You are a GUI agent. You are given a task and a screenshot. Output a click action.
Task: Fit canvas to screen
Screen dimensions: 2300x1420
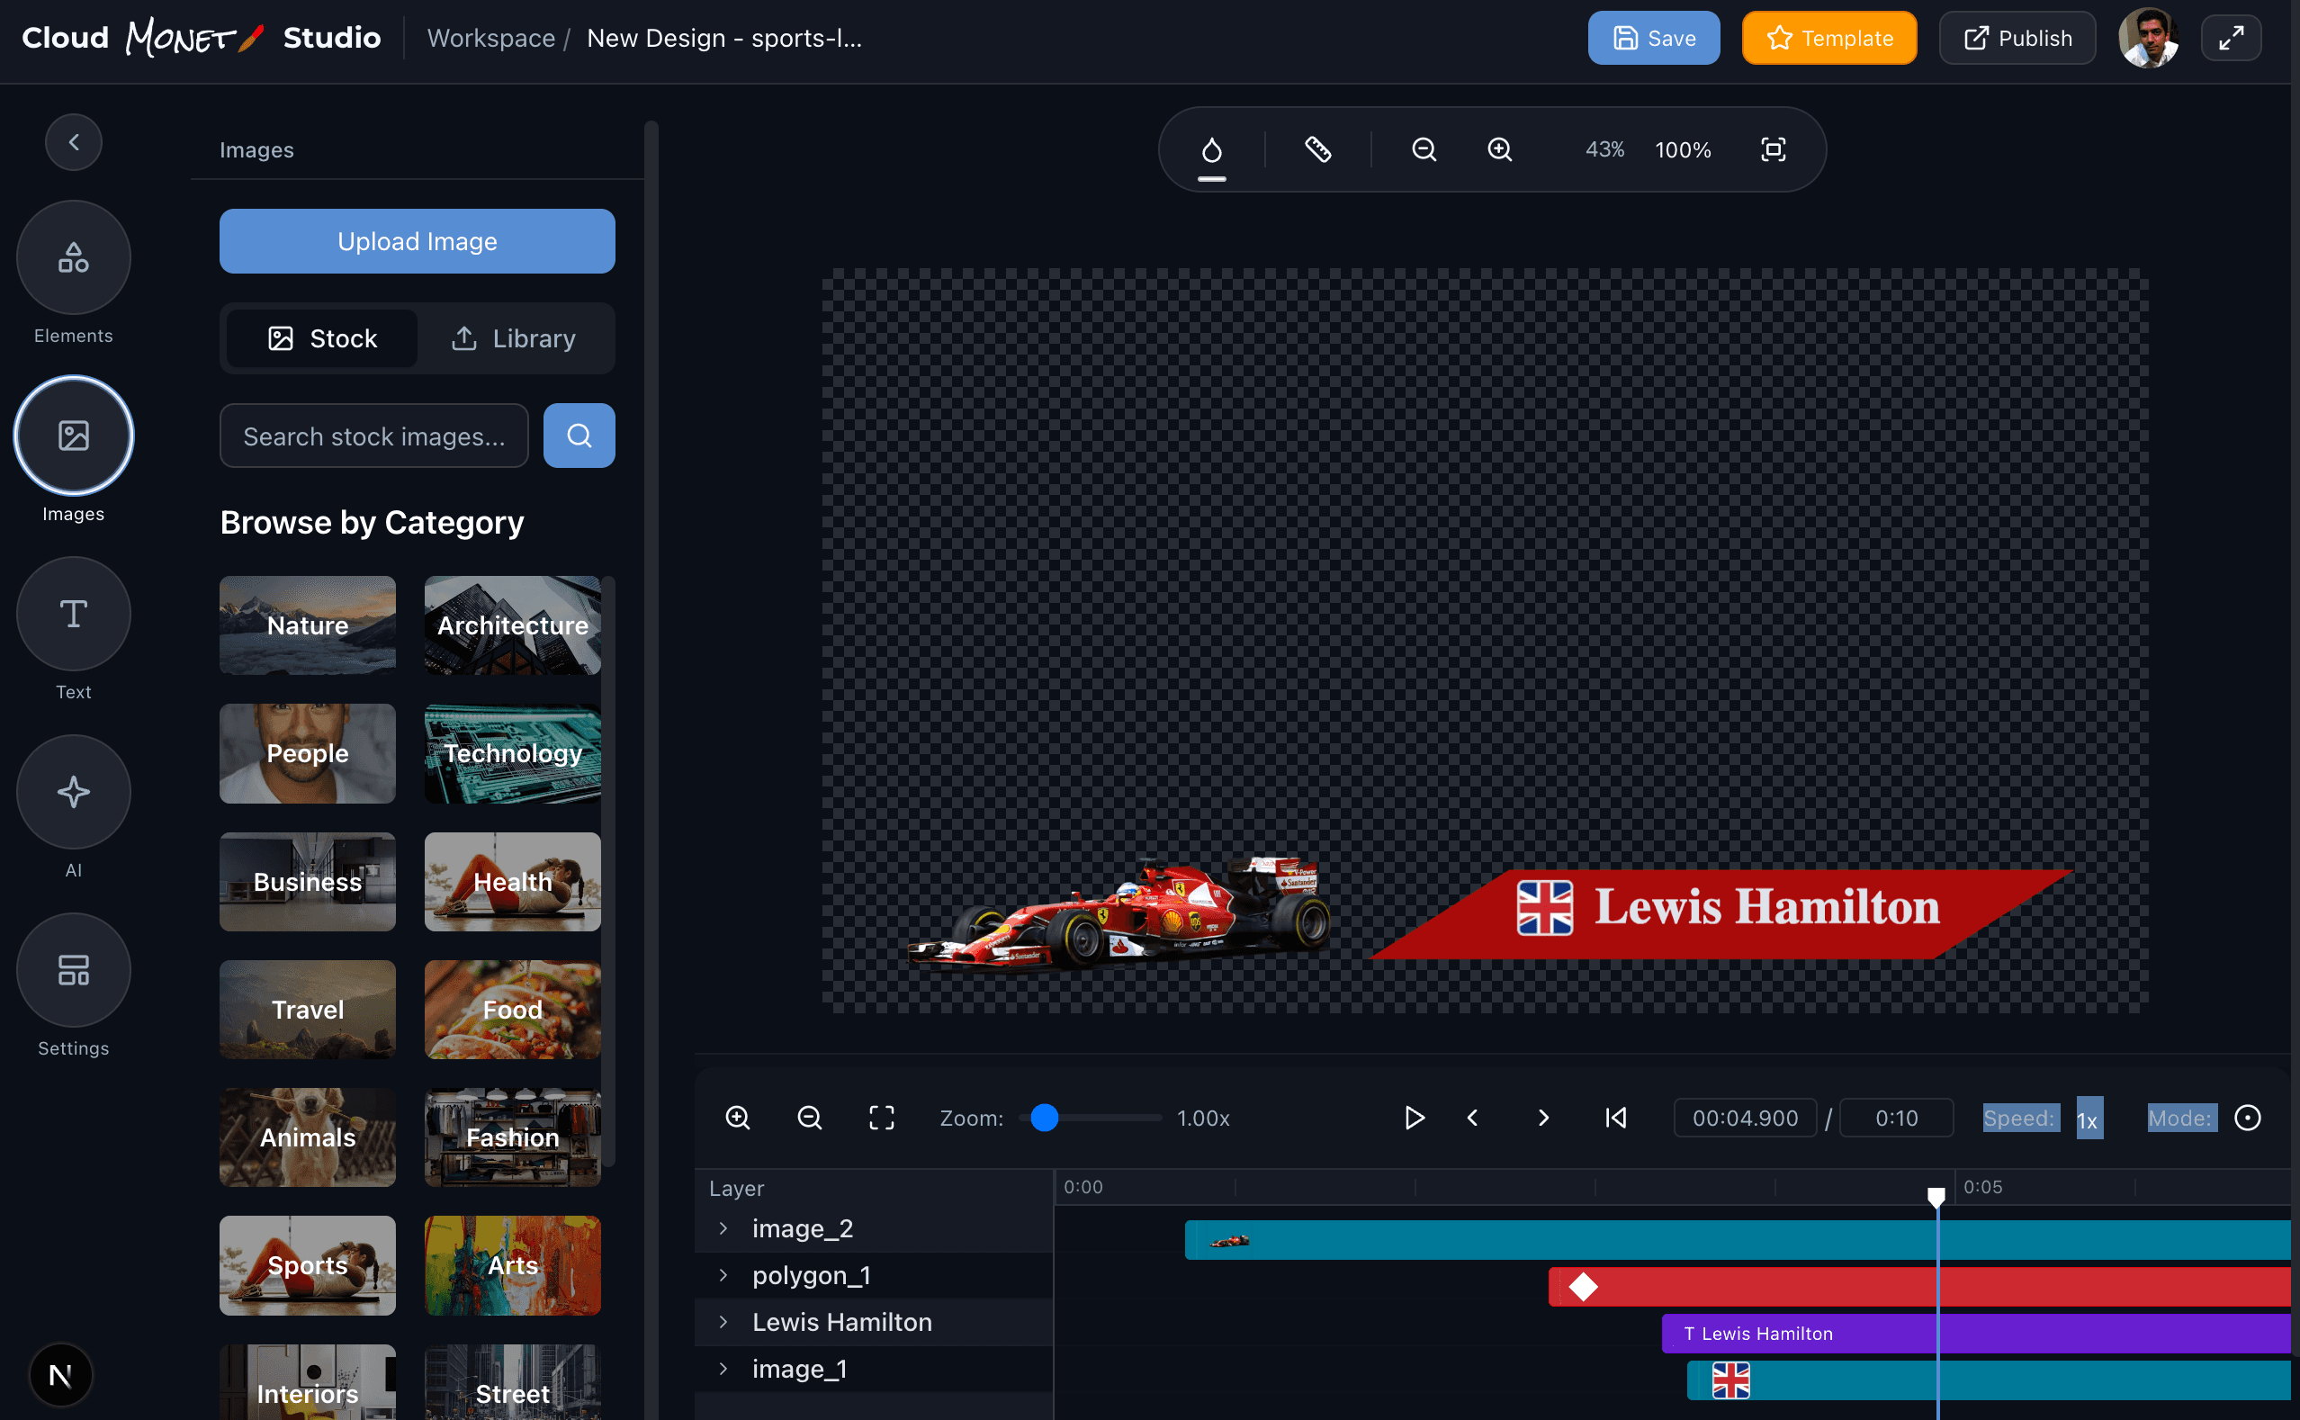[1773, 149]
